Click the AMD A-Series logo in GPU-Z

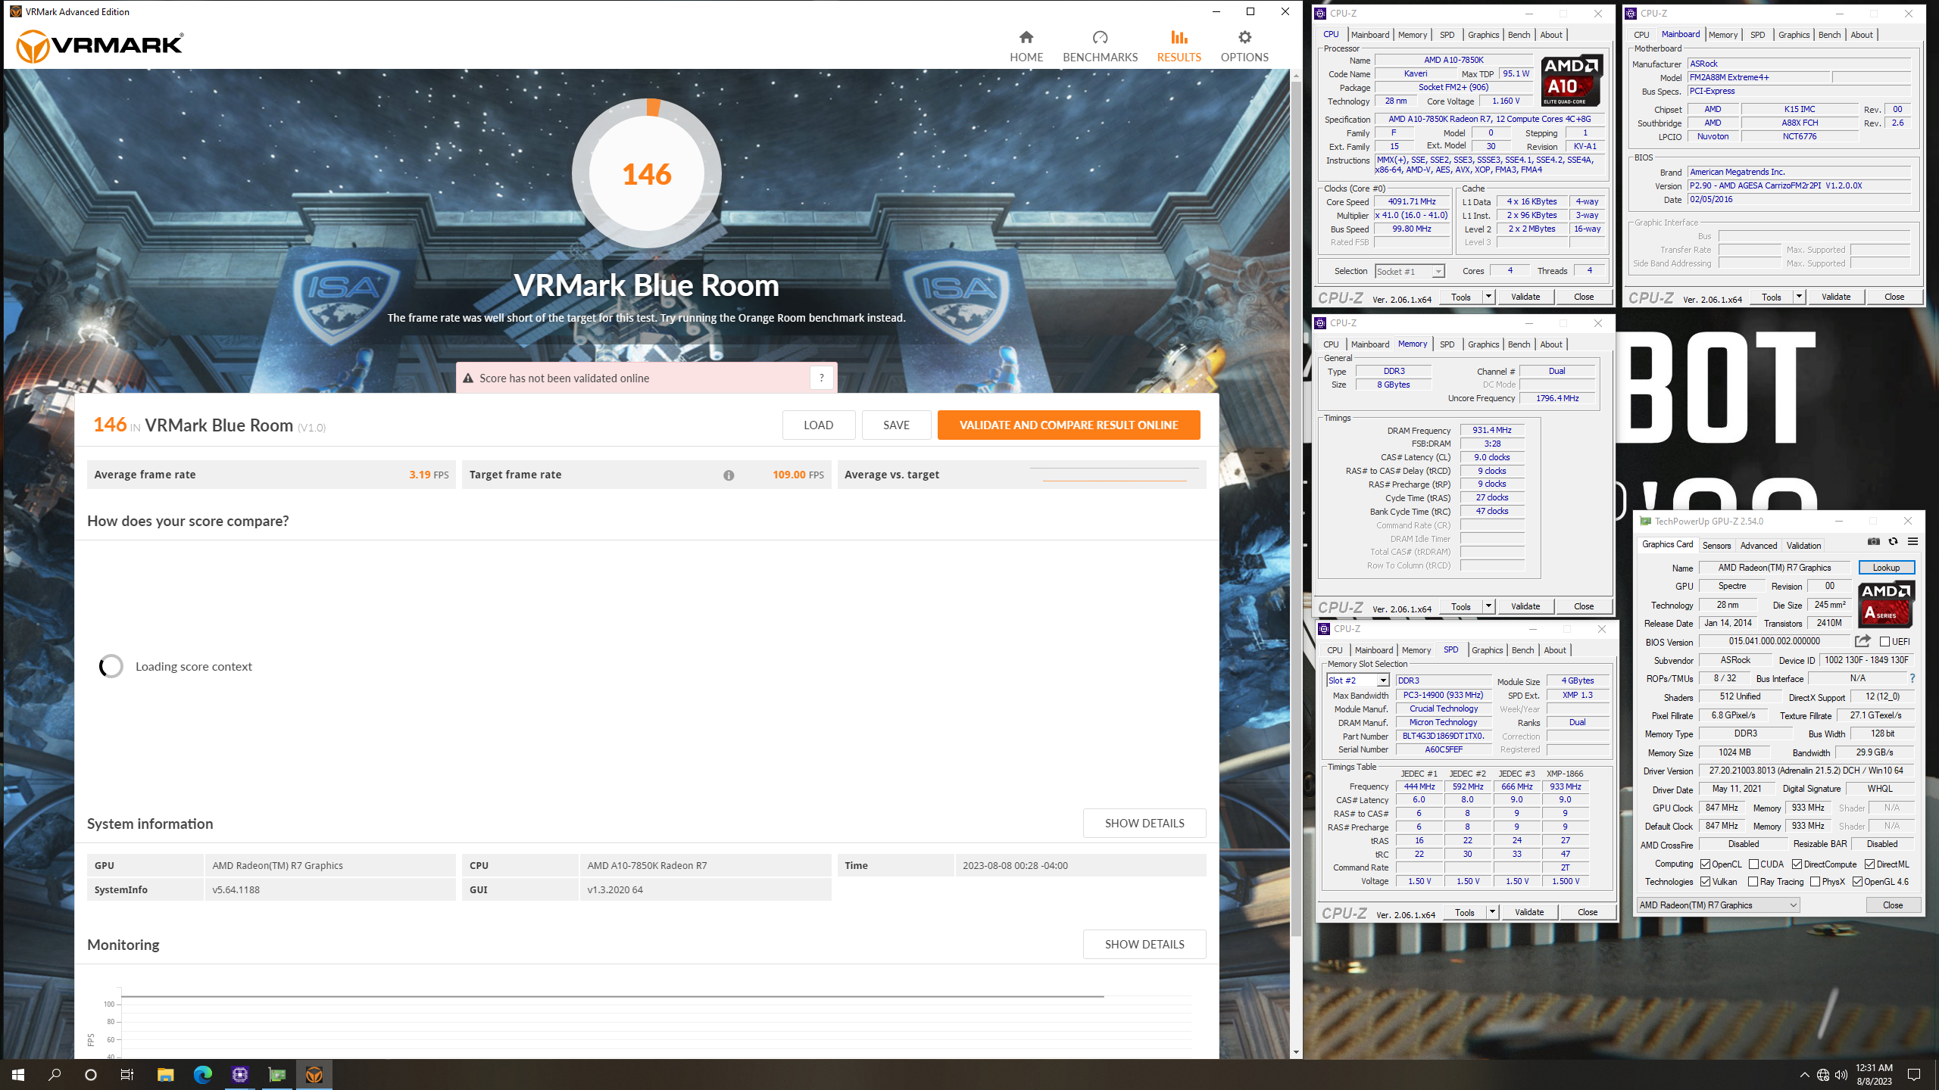pos(1885,604)
